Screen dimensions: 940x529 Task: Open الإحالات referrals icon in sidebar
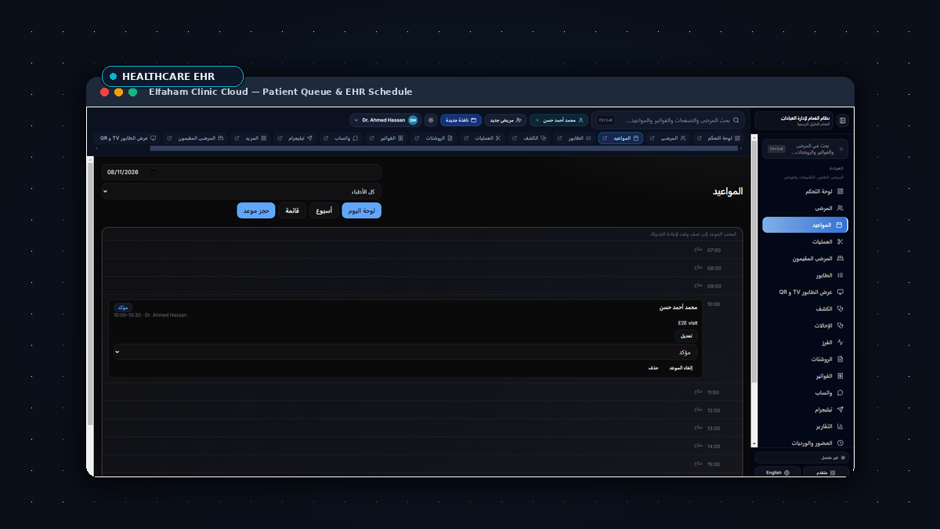pos(840,325)
